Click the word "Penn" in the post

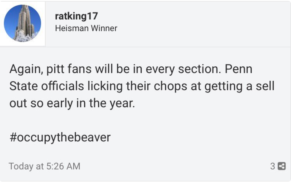238,69
